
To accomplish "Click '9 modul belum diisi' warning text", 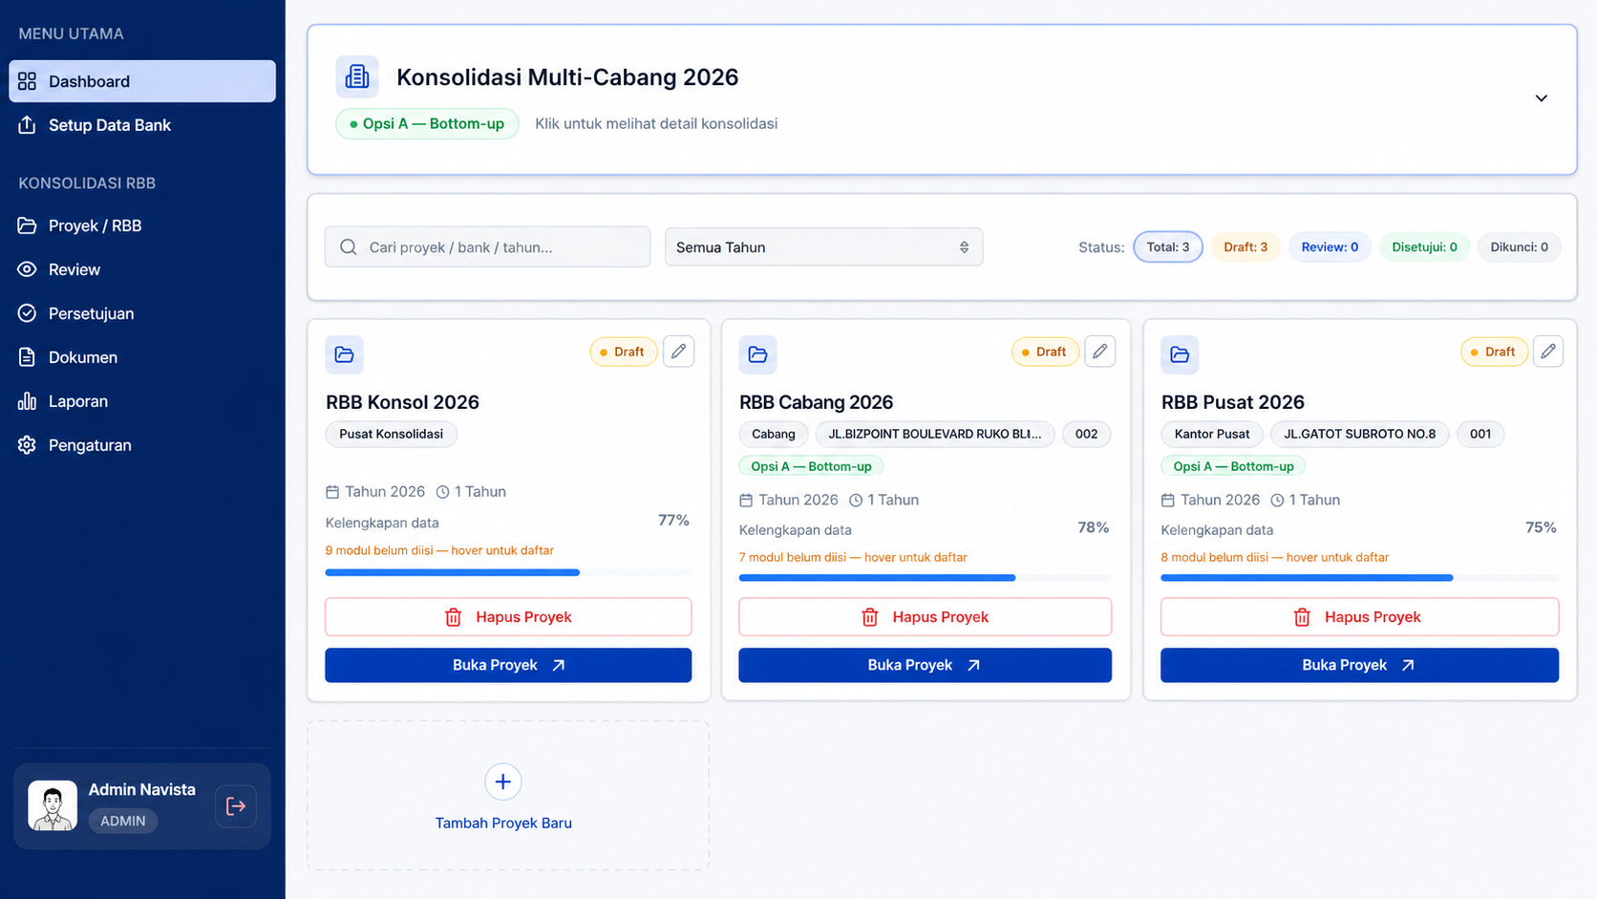I will click(439, 550).
